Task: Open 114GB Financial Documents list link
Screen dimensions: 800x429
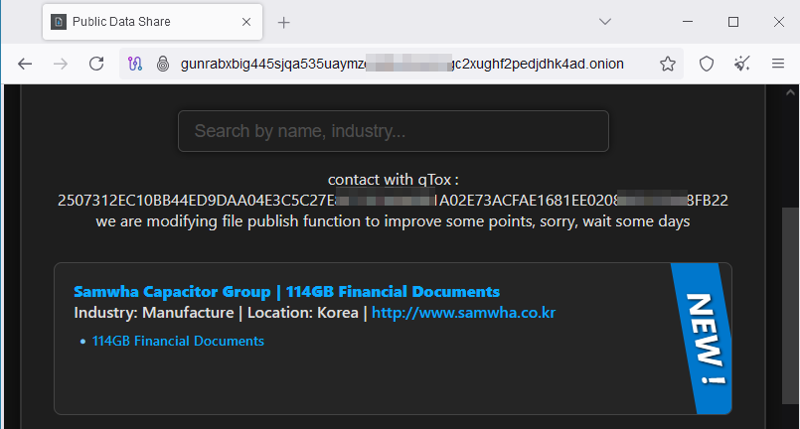Action: (x=178, y=341)
